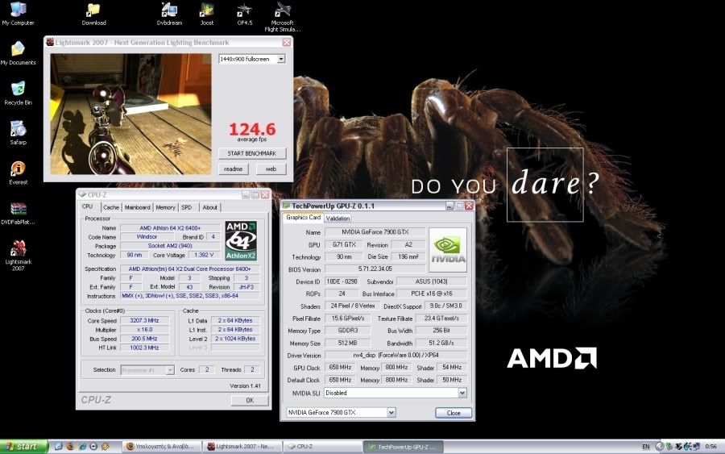
Task: Click the readme button in Lightsmark
Action: 234,169
